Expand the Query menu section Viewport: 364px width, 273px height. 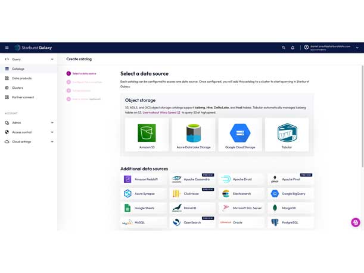[x=29, y=60]
